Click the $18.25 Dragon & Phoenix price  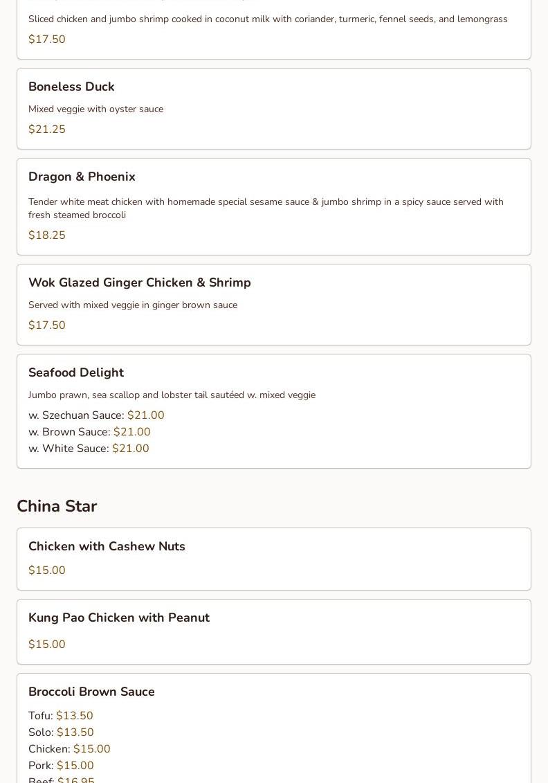pyautogui.click(x=47, y=235)
